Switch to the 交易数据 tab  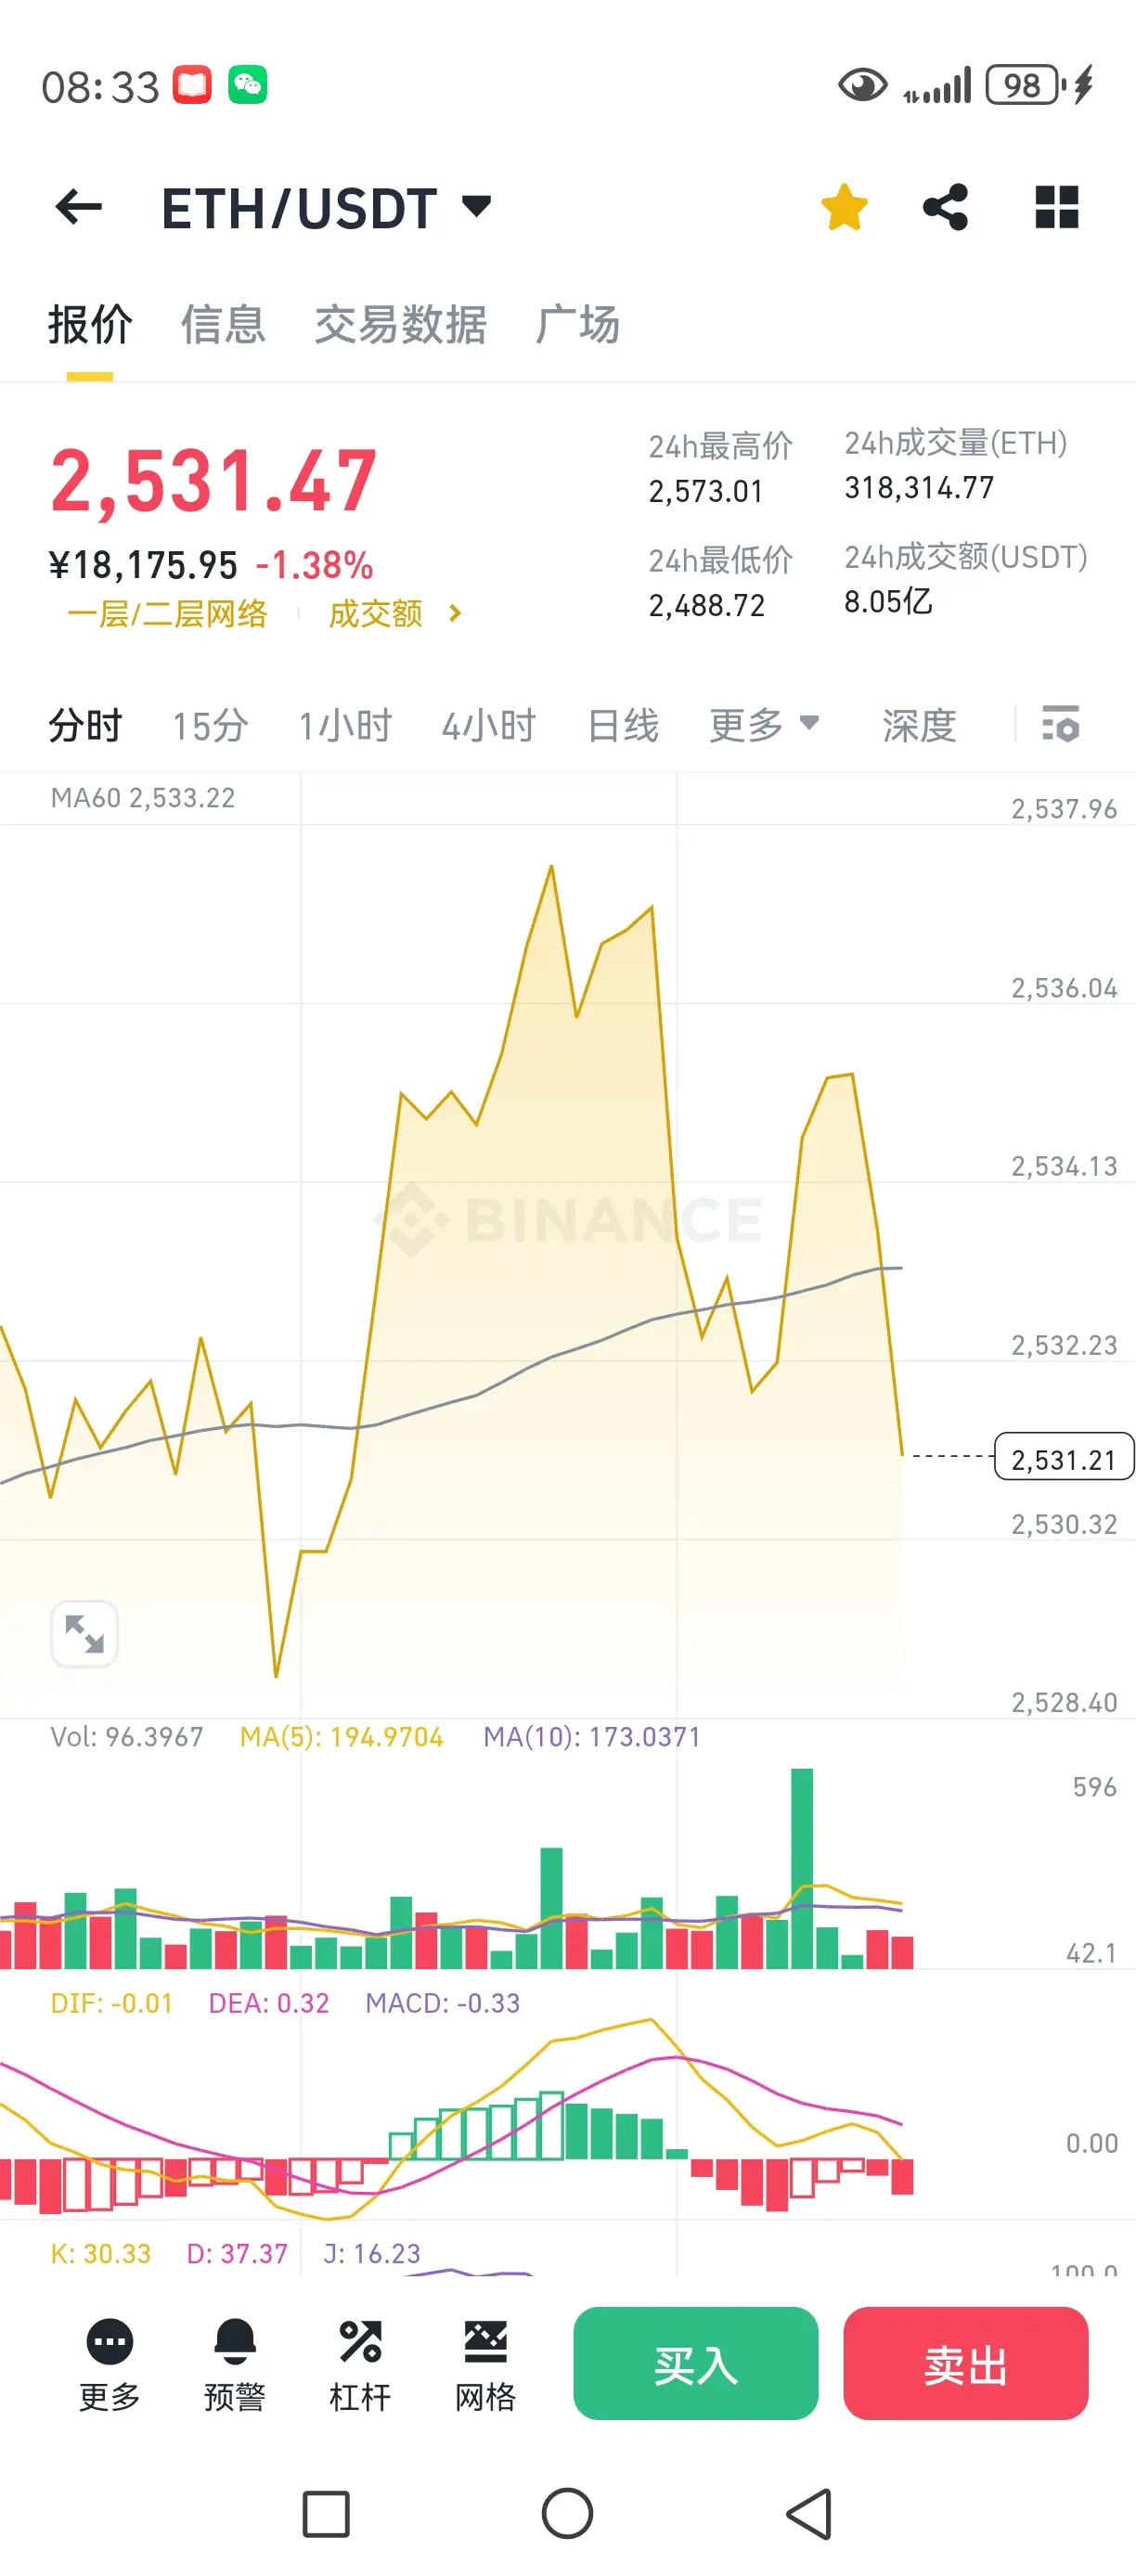400,324
